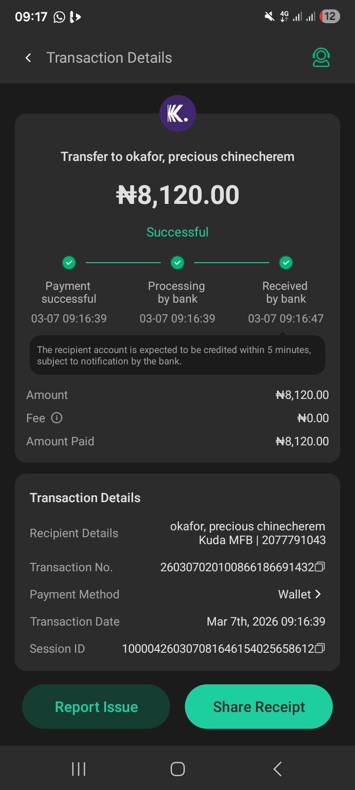The image size is (355, 790).
Task: Tap the Received by bank checkmark
Action: 286,263
